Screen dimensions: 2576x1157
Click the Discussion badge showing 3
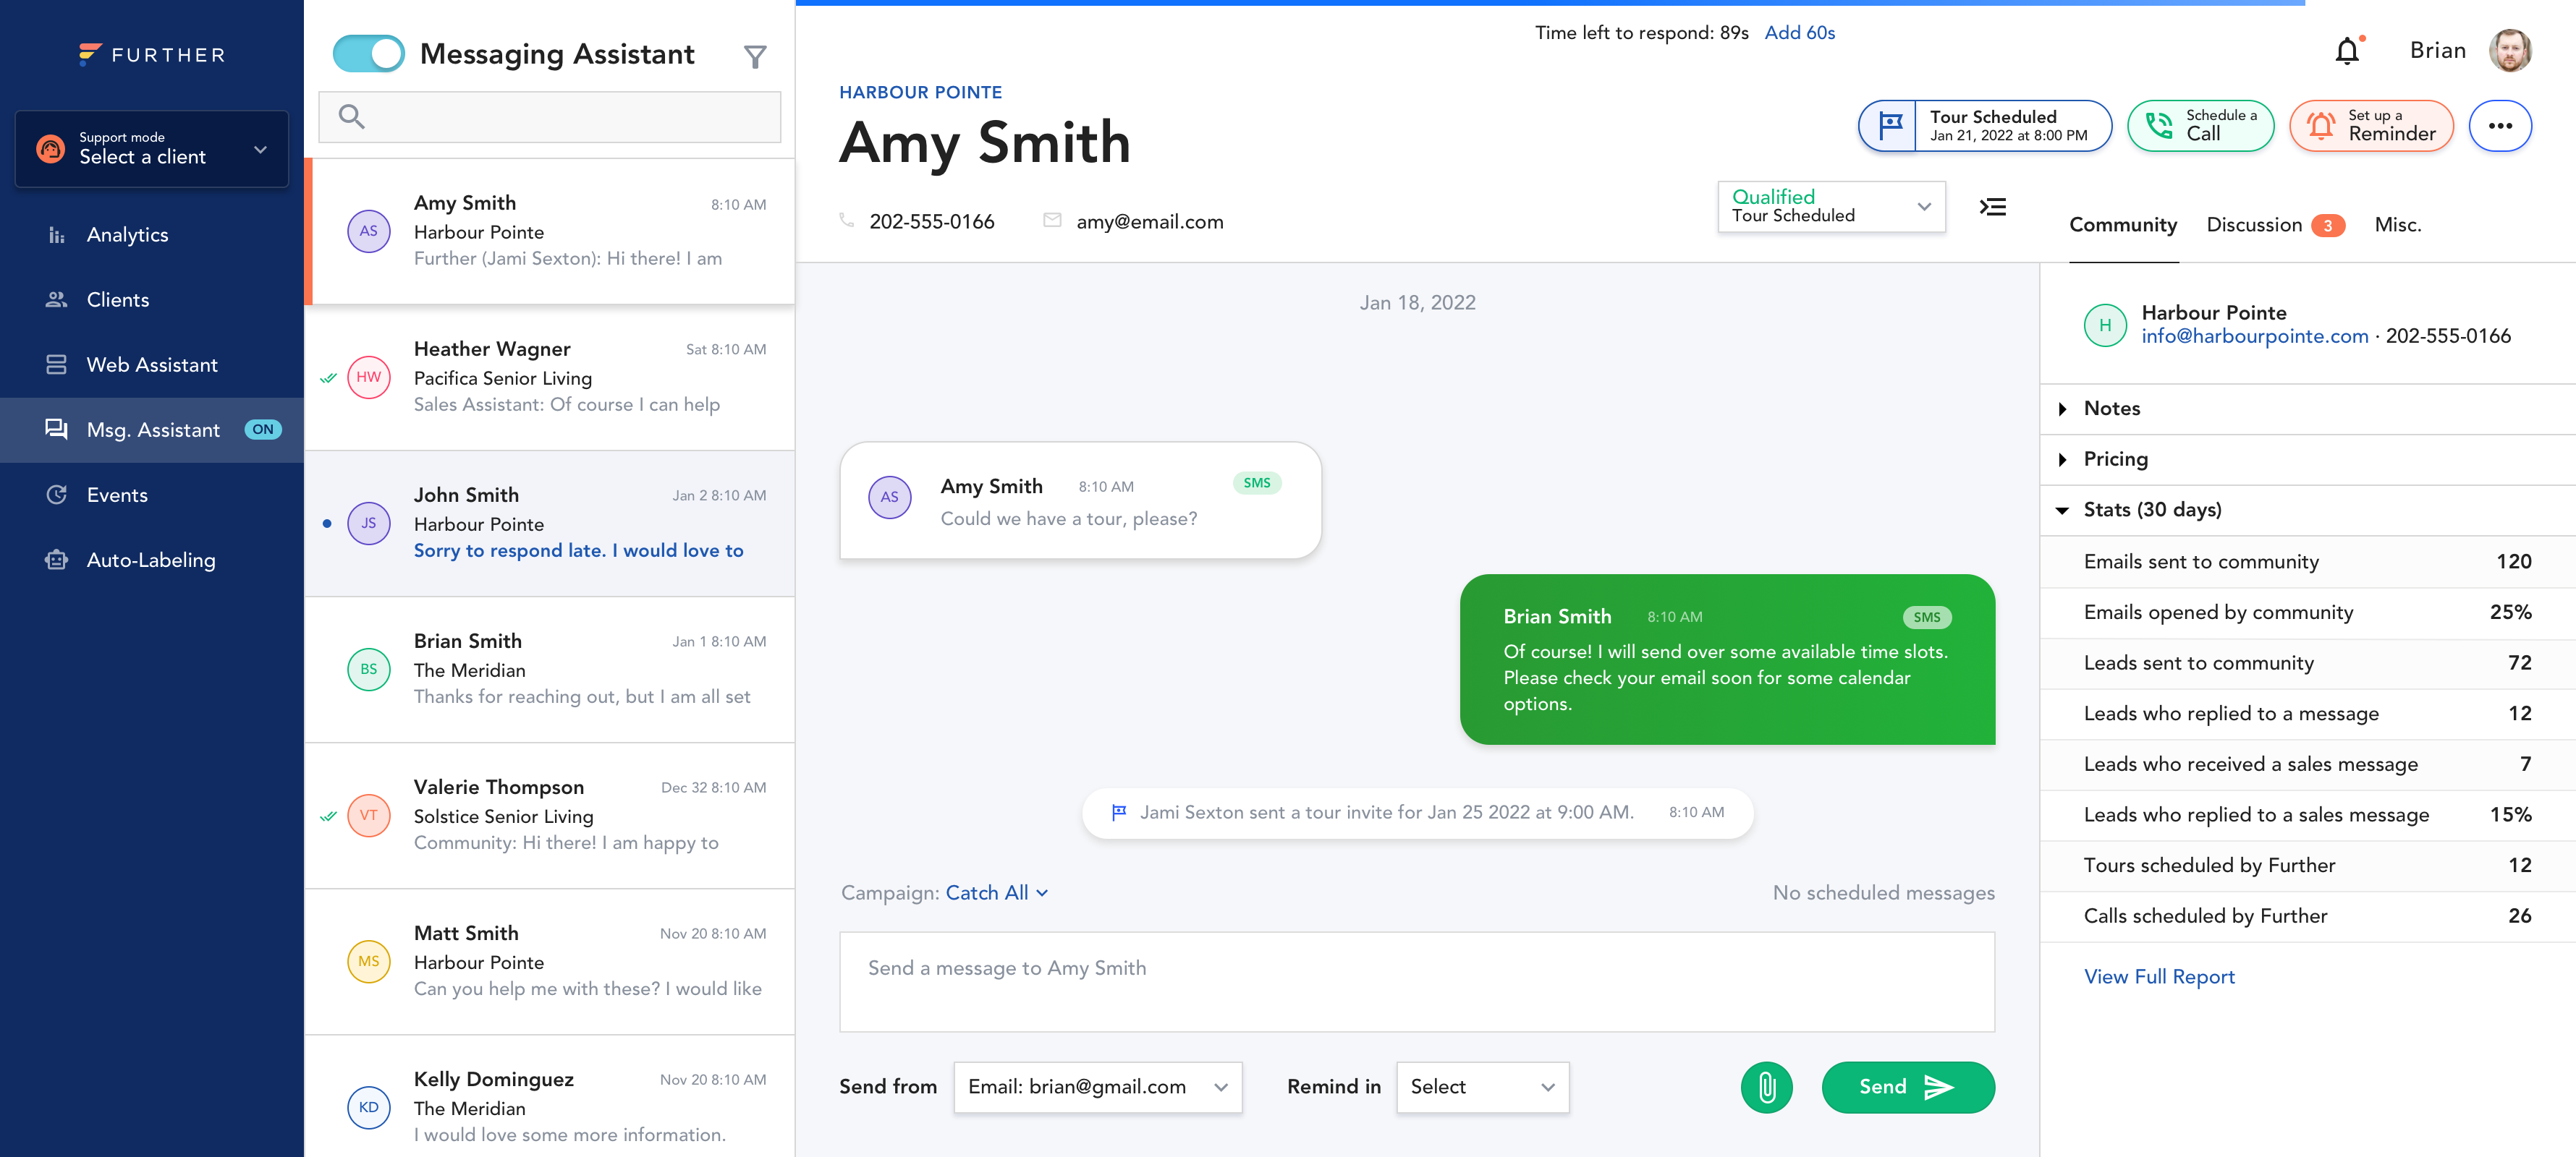2327,226
